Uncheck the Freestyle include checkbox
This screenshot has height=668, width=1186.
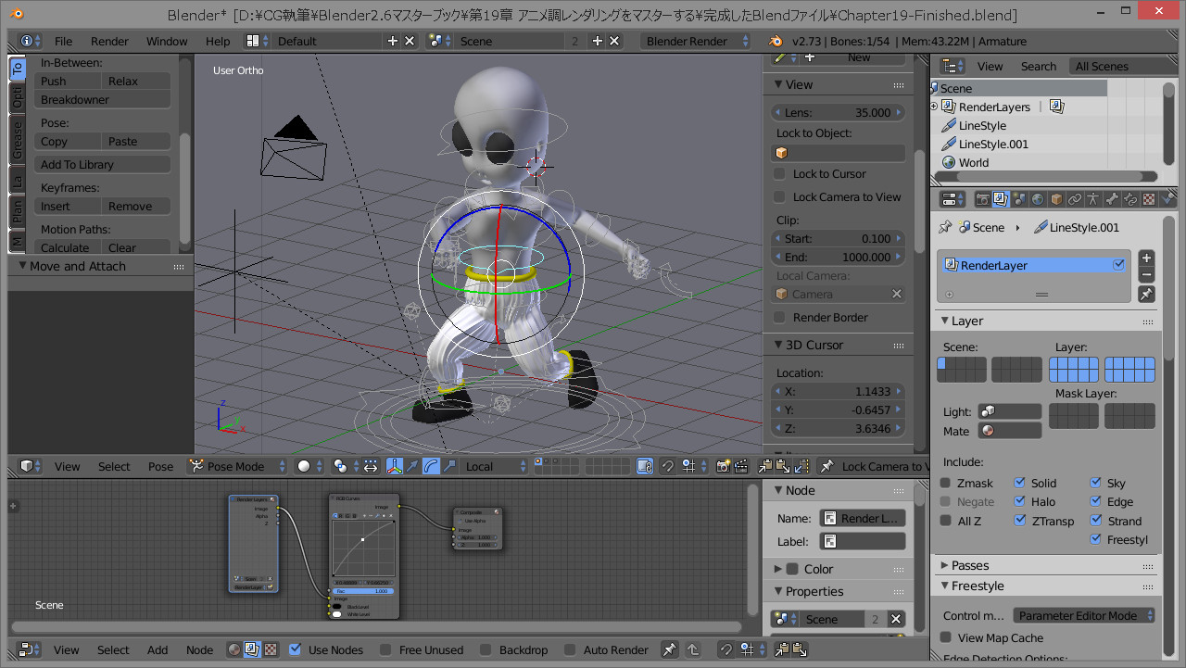(x=1096, y=539)
